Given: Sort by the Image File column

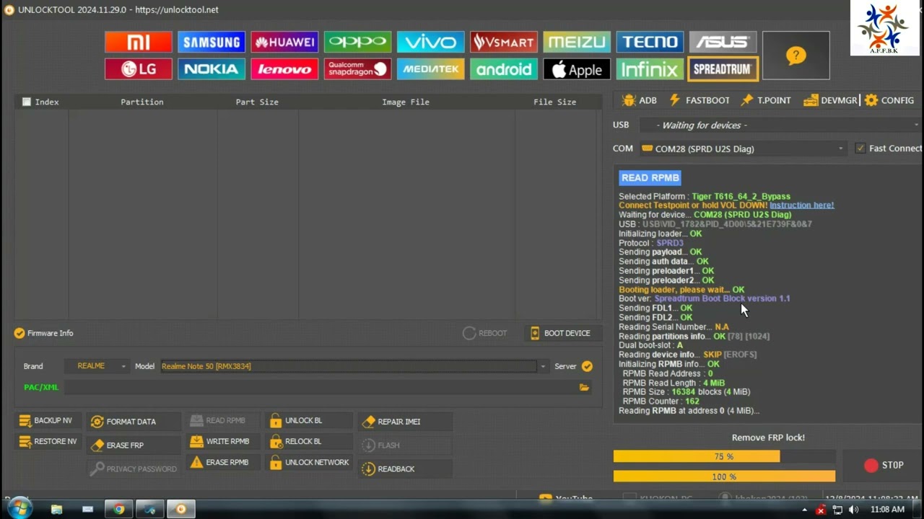Looking at the screenshot, I should [x=406, y=102].
